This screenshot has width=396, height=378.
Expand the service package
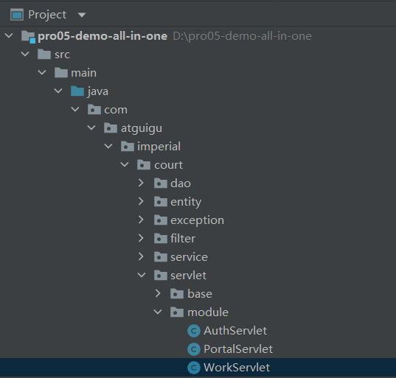[141, 256]
